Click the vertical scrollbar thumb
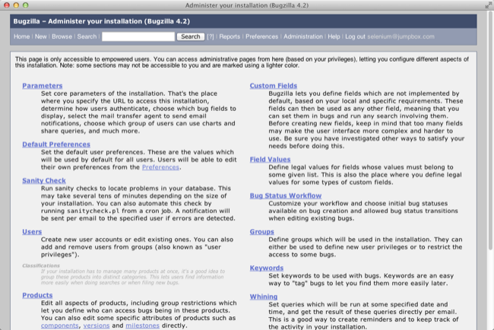This screenshot has width=494, height=330. click(490, 131)
